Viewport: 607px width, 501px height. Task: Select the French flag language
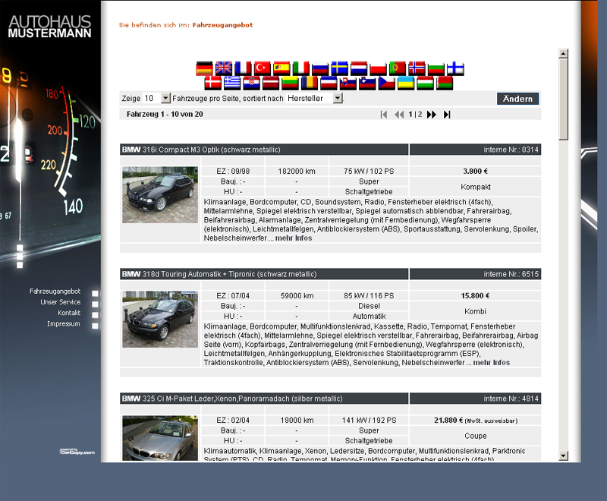tap(243, 68)
